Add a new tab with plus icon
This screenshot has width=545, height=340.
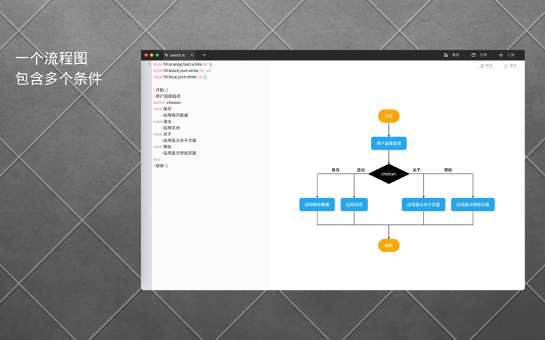[204, 55]
